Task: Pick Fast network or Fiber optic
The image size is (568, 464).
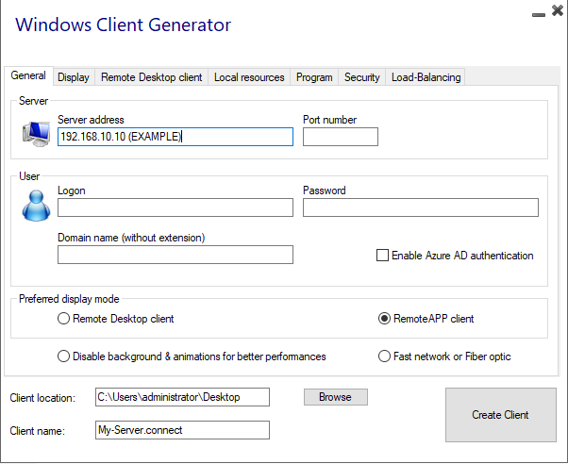Action: pyautogui.click(x=384, y=356)
